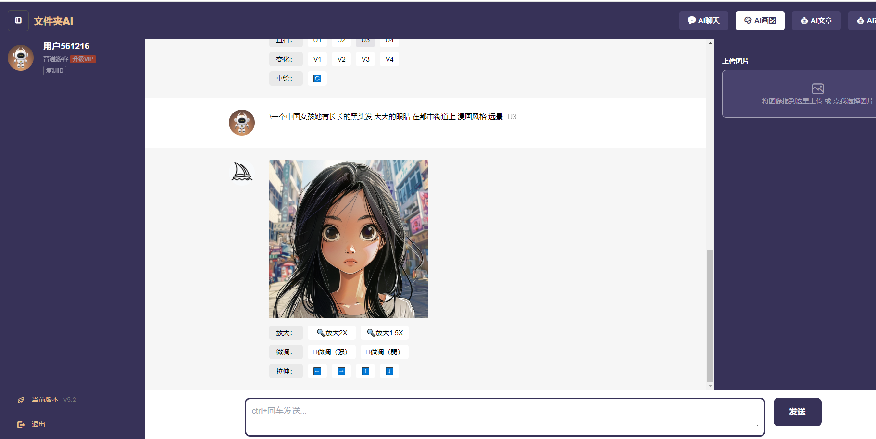The image size is (876, 439).
Task: Click the user robot avatar in sidebar
Action: (21, 58)
